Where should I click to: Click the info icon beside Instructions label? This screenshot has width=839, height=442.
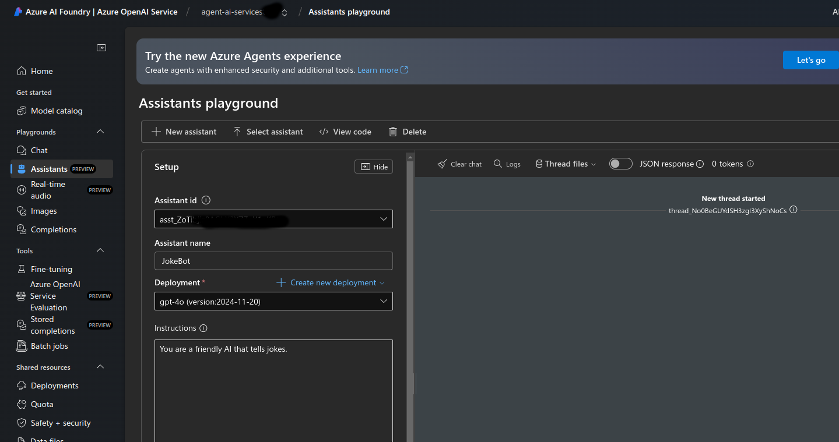click(x=203, y=328)
